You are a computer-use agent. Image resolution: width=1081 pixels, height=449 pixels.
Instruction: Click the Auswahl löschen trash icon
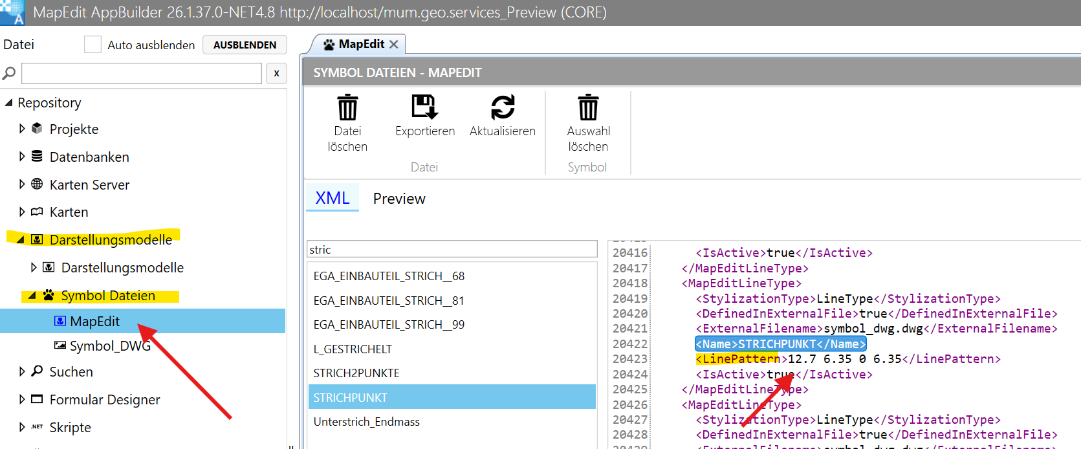(588, 107)
